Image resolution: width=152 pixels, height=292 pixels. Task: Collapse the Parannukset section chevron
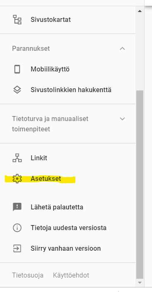(122, 49)
